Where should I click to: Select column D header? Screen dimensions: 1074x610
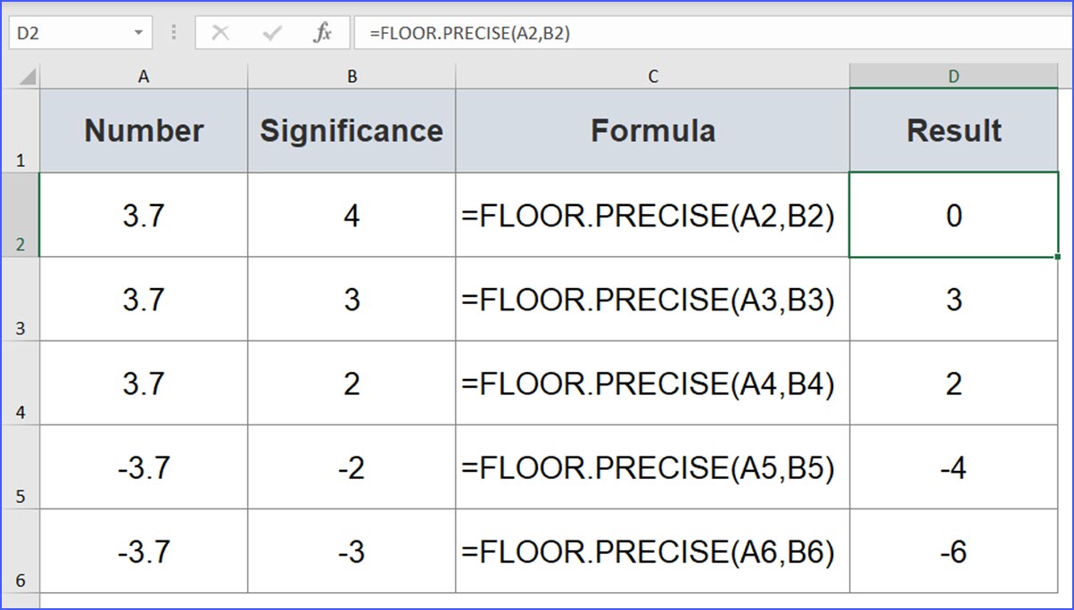tap(954, 77)
